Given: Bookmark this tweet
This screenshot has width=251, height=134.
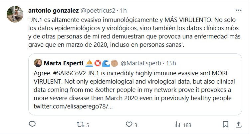Looking at the screenshot, I should [x=225, y=125].
